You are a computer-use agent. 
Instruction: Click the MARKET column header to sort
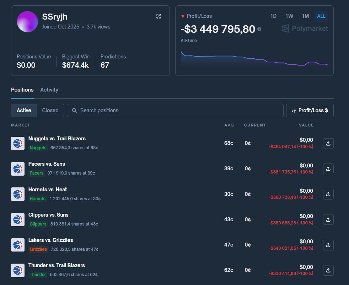20,125
